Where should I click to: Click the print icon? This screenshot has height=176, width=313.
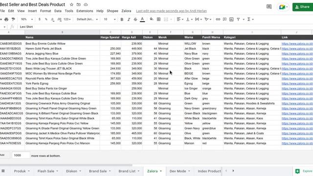6,20
